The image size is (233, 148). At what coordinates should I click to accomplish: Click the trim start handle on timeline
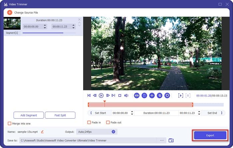click(x=89, y=105)
